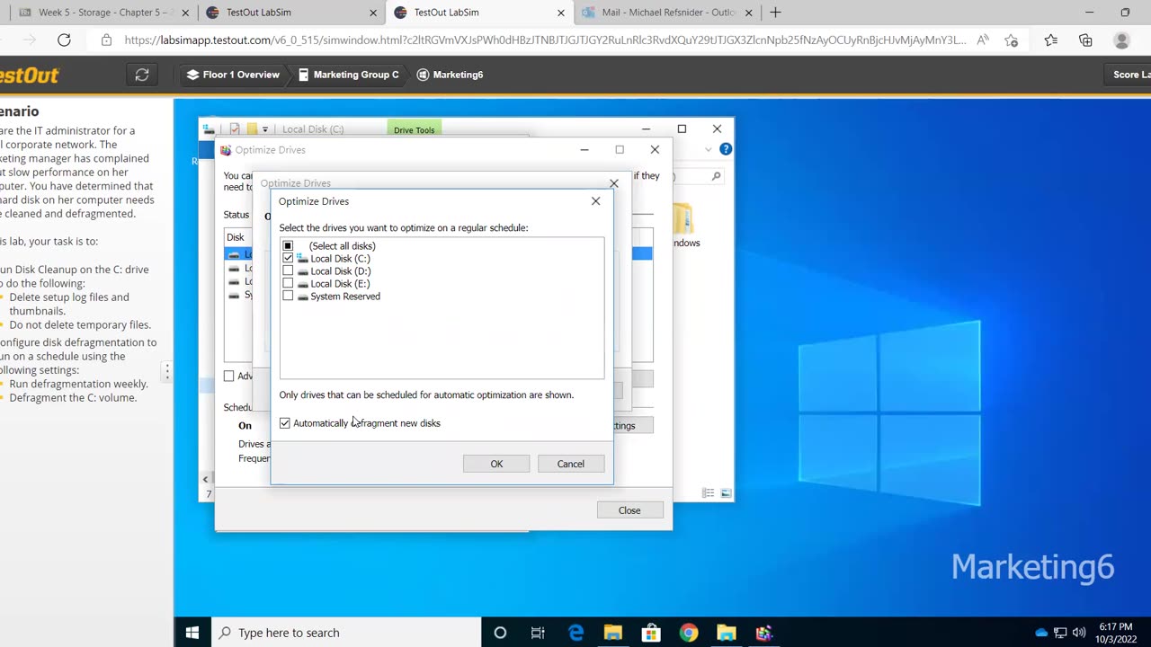Close the front Optimize Drives dialog with X
This screenshot has width=1151, height=647.
click(595, 201)
